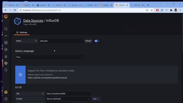Reload the page with refresh icon
This screenshot has height=103, width=183.
(15, 10)
